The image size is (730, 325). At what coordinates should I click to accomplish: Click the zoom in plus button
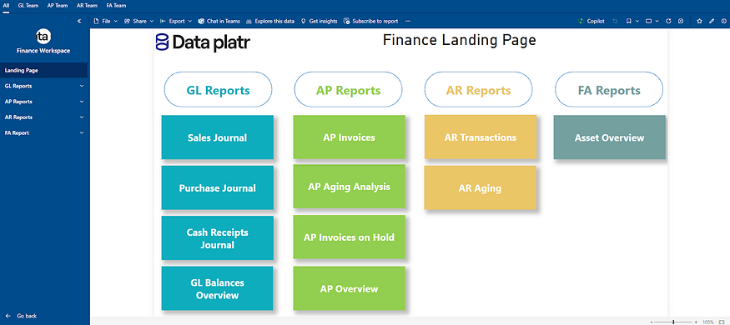tap(696, 322)
